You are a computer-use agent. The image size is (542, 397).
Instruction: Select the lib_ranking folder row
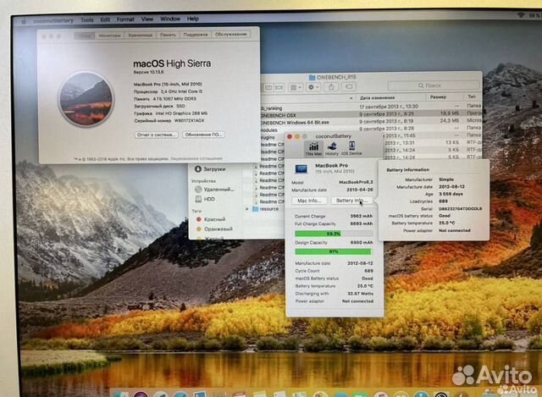[371, 108]
